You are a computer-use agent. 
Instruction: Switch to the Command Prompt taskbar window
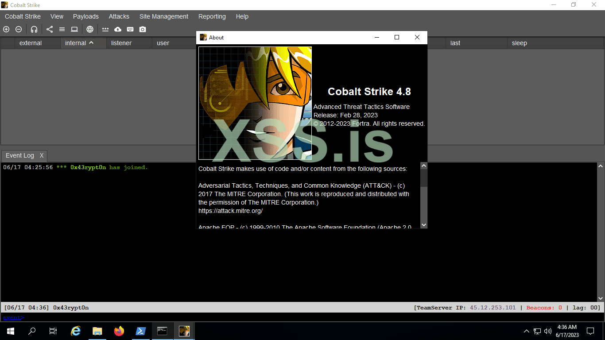click(x=163, y=331)
